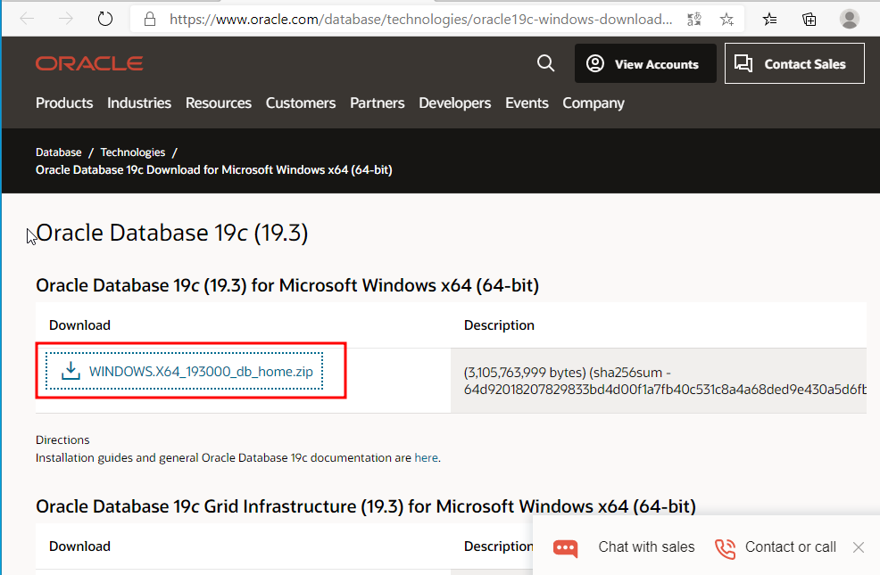880x575 pixels.
Task: Click the browser profile avatar
Action: pyautogui.click(x=849, y=19)
